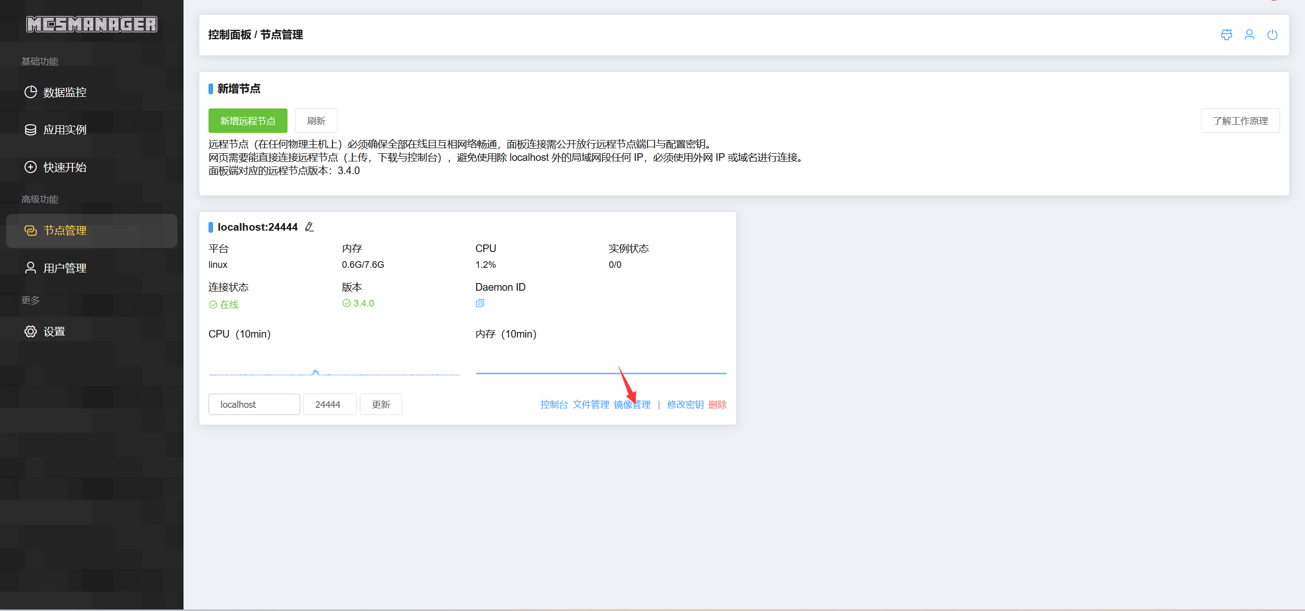Open 文件管理 link

pyautogui.click(x=591, y=404)
